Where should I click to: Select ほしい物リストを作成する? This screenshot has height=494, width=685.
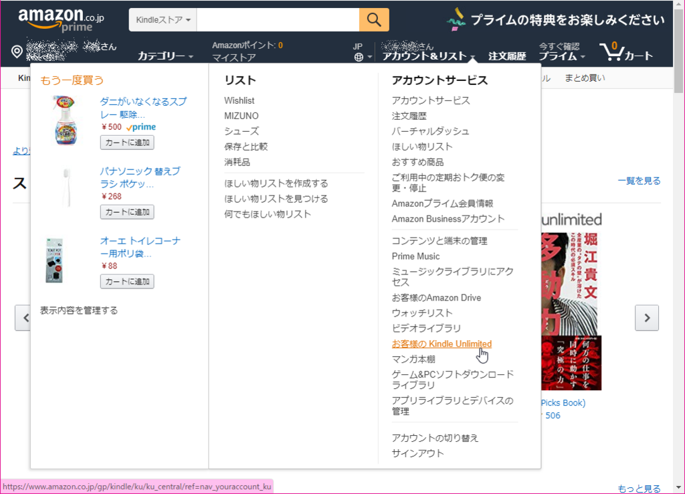[276, 183]
